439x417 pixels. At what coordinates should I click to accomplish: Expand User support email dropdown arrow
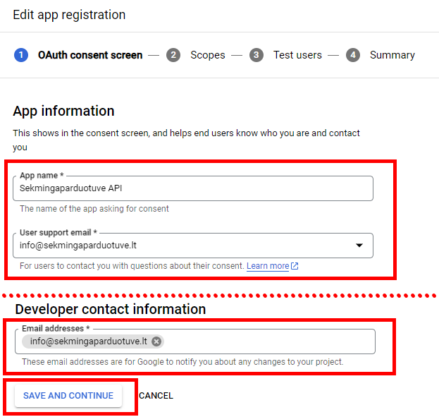pos(359,246)
